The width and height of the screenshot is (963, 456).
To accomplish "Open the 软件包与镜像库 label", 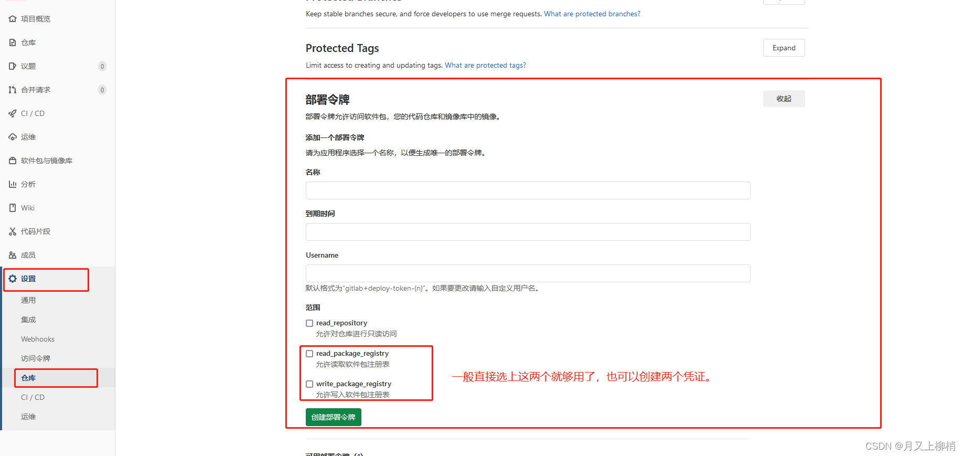I will click(47, 161).
